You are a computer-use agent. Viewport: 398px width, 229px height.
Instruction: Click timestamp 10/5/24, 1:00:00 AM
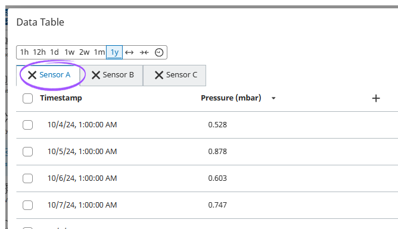[x=82, y=152]
